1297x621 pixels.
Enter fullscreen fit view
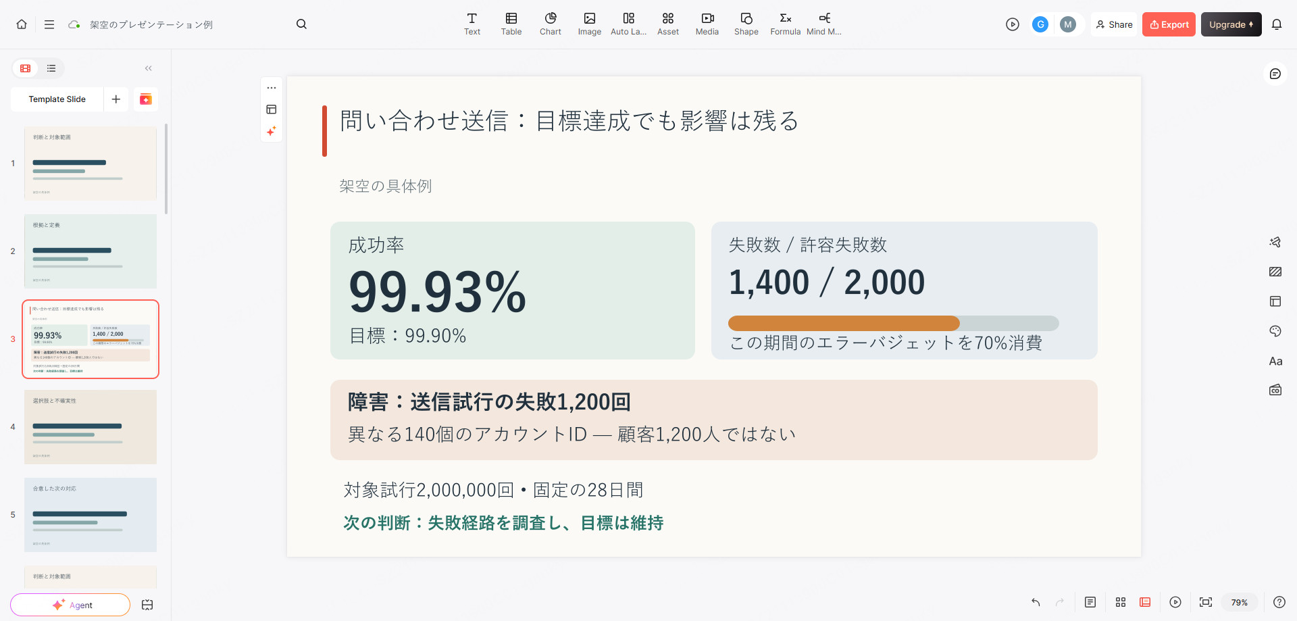click(1206, 602)
